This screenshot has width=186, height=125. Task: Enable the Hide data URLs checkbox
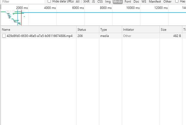pos(49,1)
